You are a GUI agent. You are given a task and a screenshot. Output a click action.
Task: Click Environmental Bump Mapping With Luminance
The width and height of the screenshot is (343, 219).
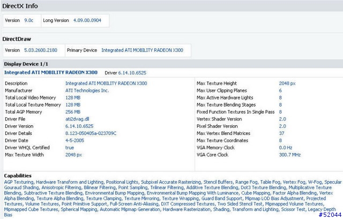tap(193, 193)
